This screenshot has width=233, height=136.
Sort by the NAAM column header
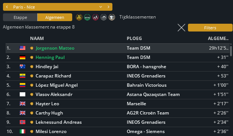37,39
